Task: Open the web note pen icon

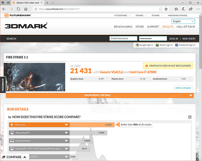Action: [184, 9]
